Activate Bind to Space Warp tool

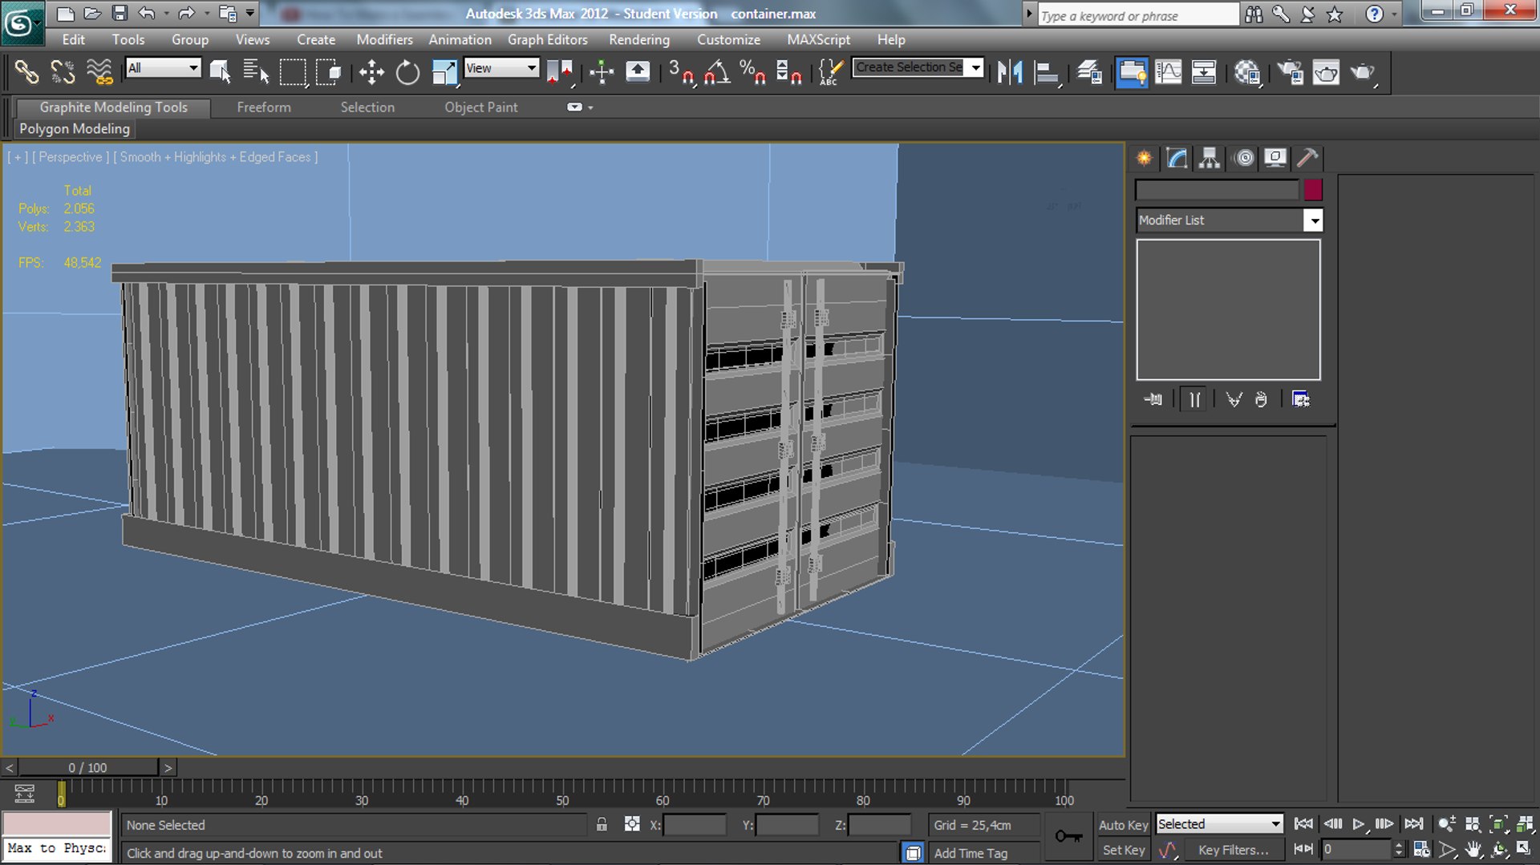pyautogui.click(x=99, y=72)
